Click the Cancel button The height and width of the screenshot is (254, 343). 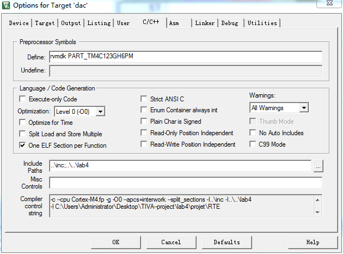[x=171, y=242]
